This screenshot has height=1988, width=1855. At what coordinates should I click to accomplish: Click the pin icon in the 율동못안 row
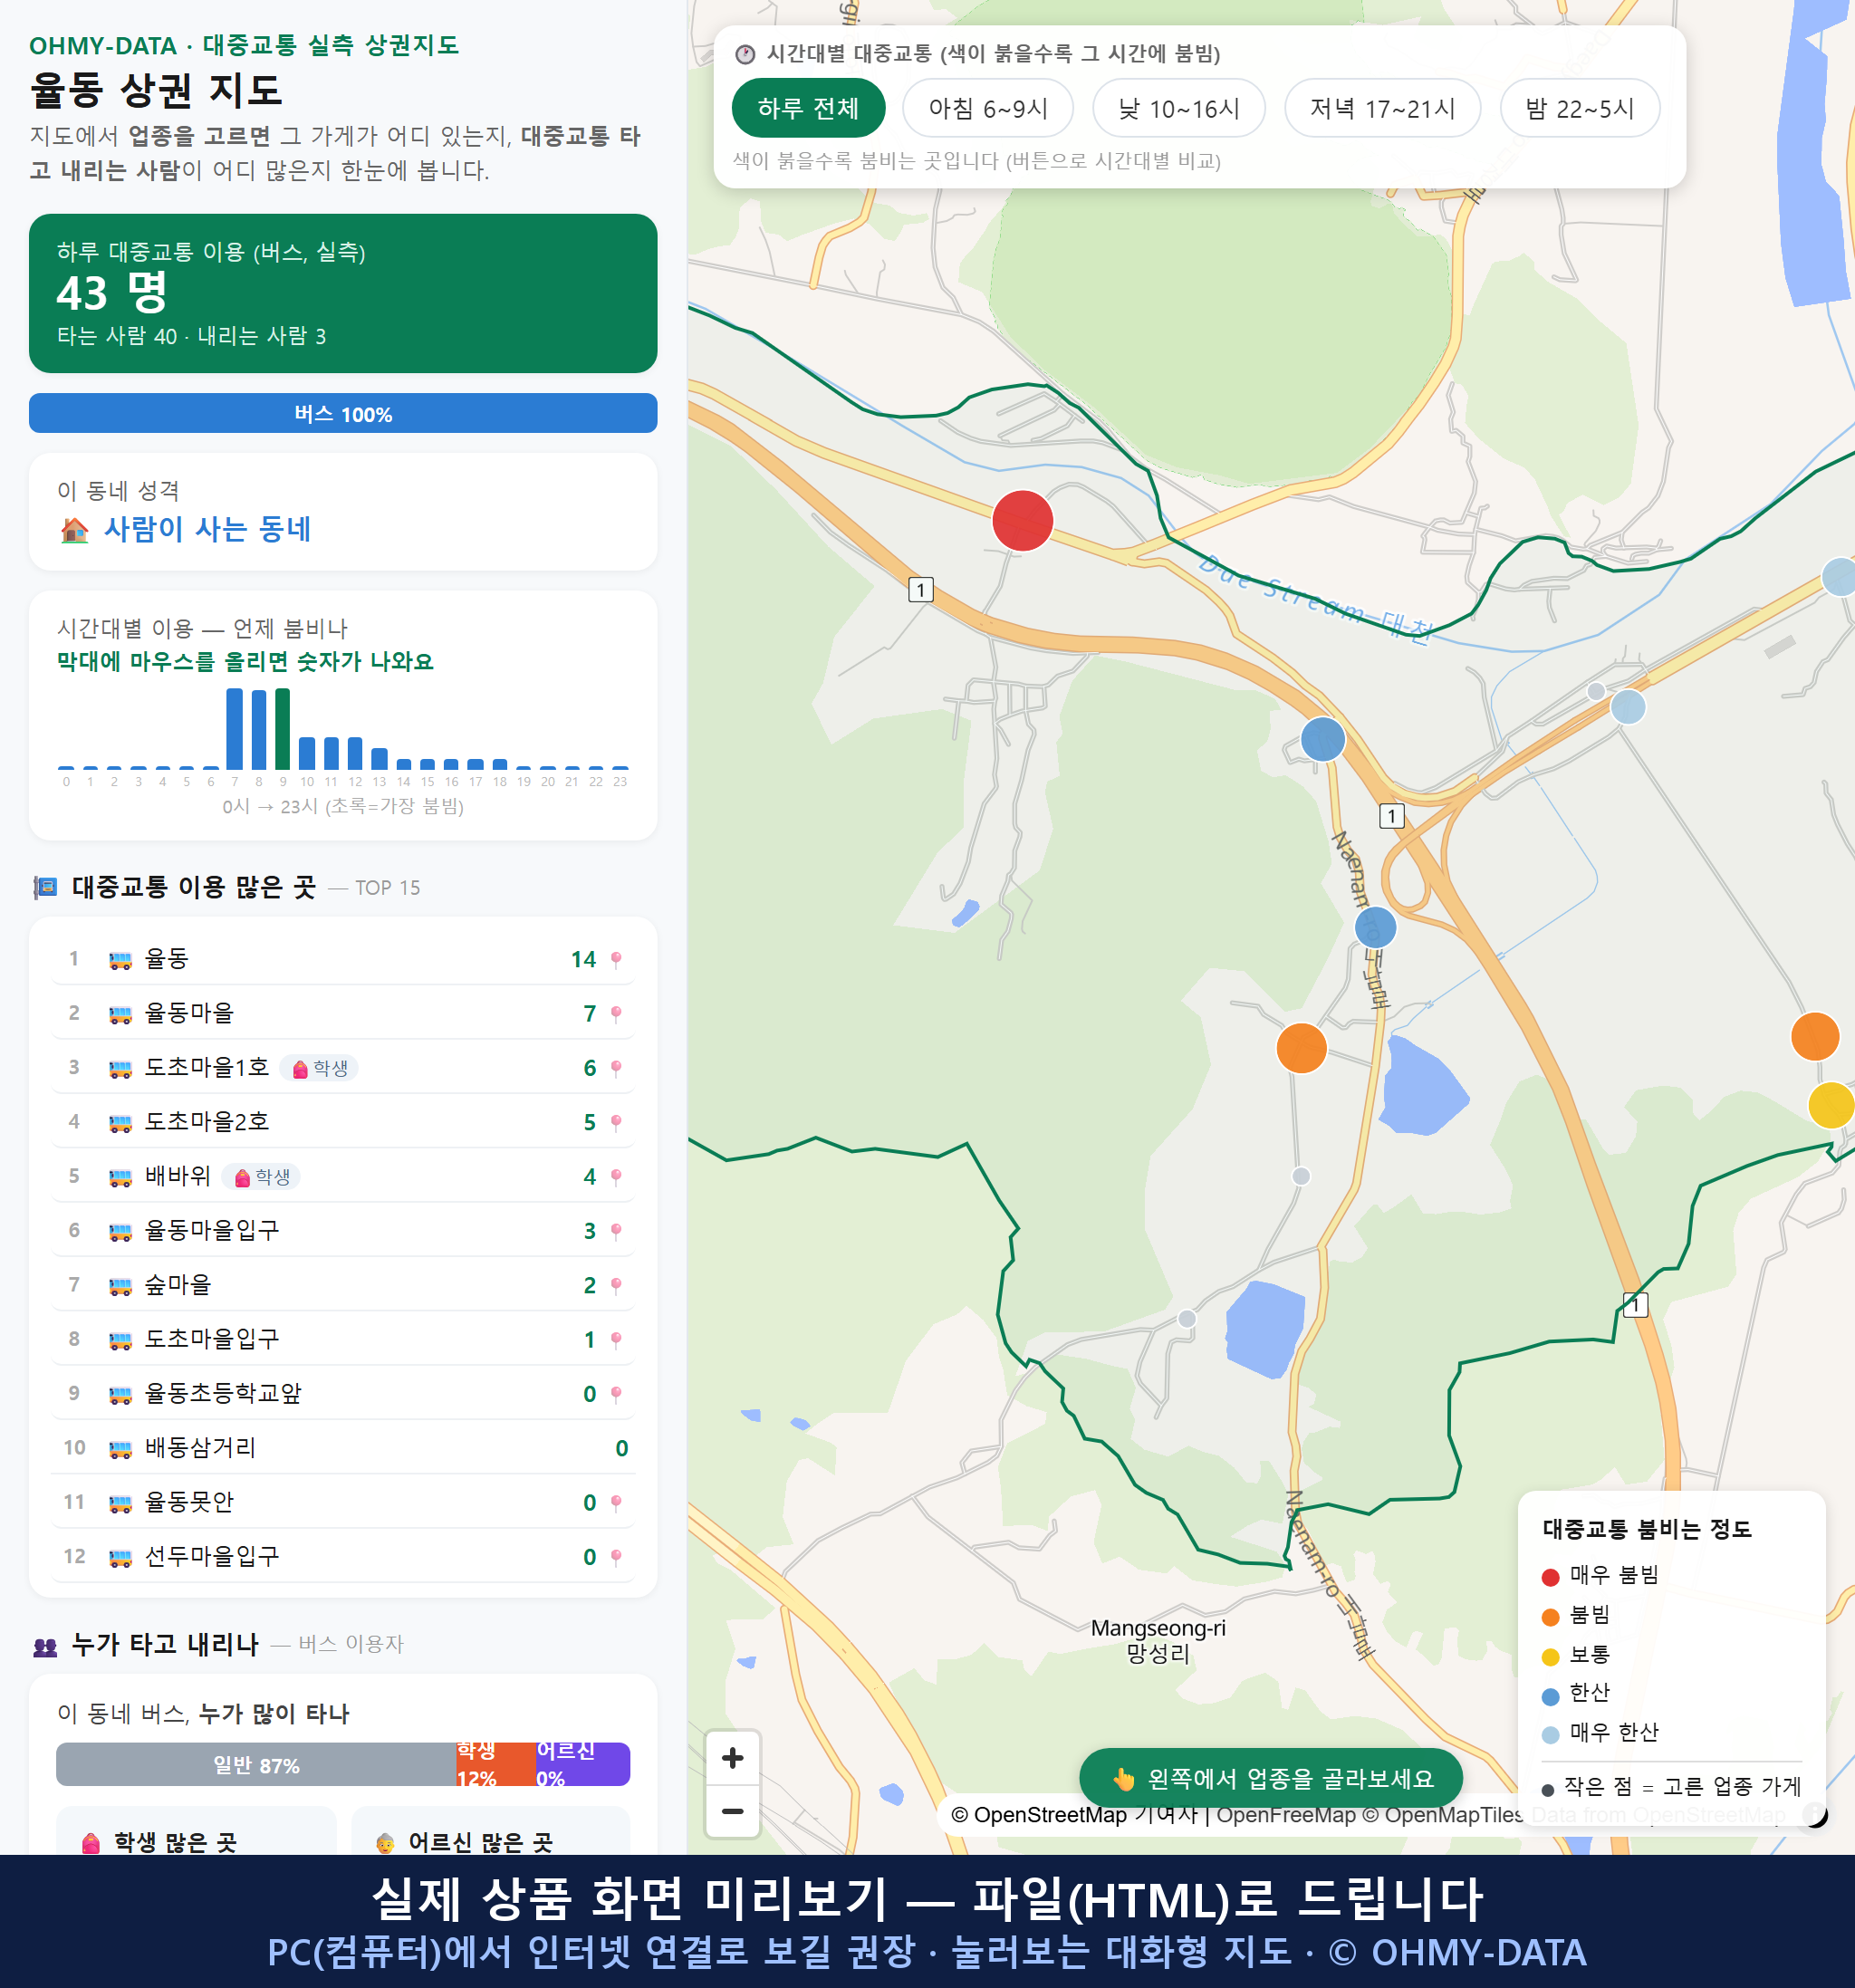pyautogui.click(x=616, y=1502)
